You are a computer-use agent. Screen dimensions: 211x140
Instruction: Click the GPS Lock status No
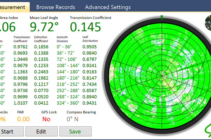pyautogui.click(x=46, y=119)
